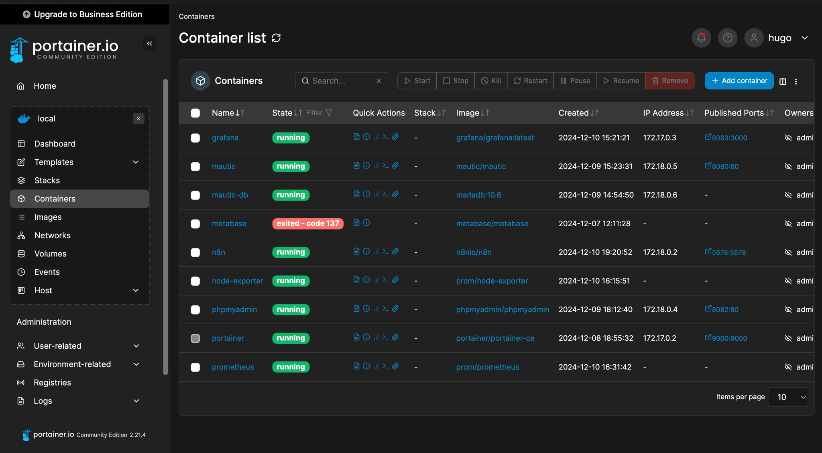Click the Remove button
Screen dimensions: 822x453
click(x=669, y=81)
